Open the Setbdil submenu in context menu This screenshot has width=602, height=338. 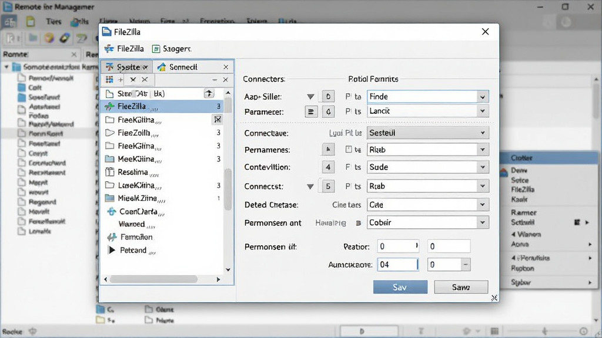point(549,222)
